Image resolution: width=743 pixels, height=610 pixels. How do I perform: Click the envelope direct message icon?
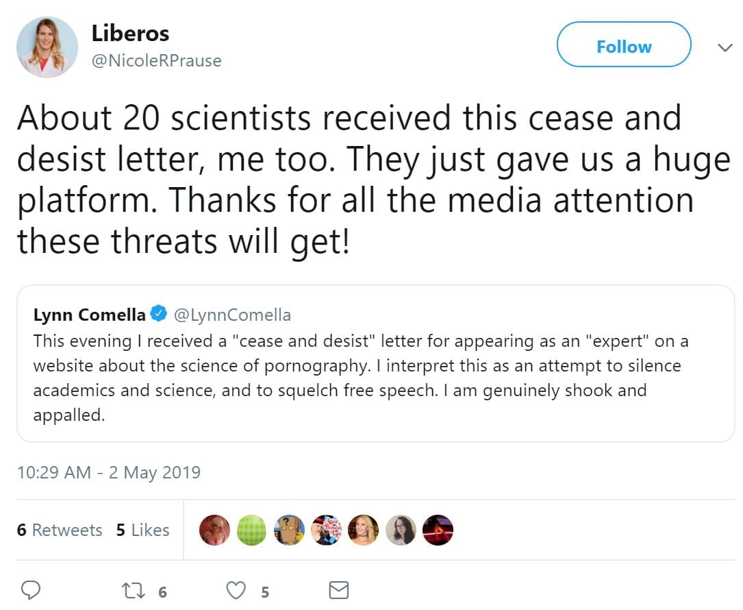[x=338, y=590]
